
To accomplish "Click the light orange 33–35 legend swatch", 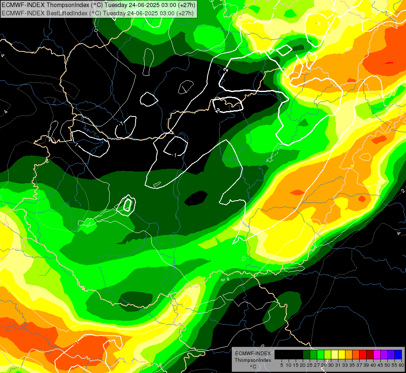I will pos(349,354).
